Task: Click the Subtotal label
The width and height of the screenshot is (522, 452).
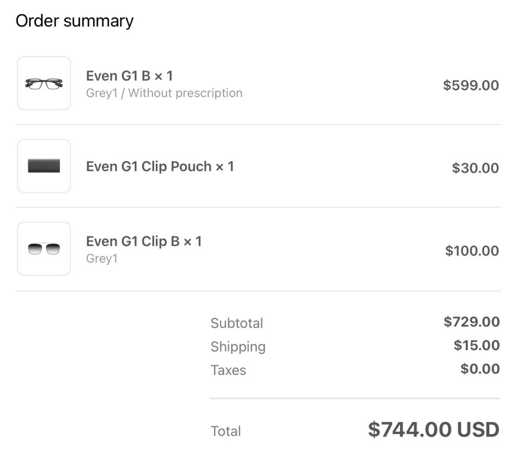Action: coord(237,323)
